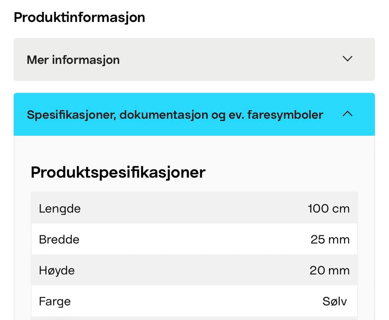
Task: Click the Produktspesifikasjoner heading
Action: 118,173
